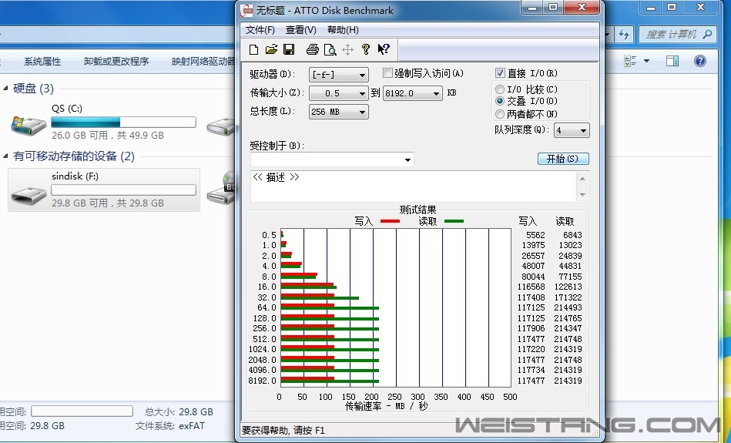The height and width of the screenshot is (443, 731).
Task: Select the I/O 比较 radio button
Action: 500,89
